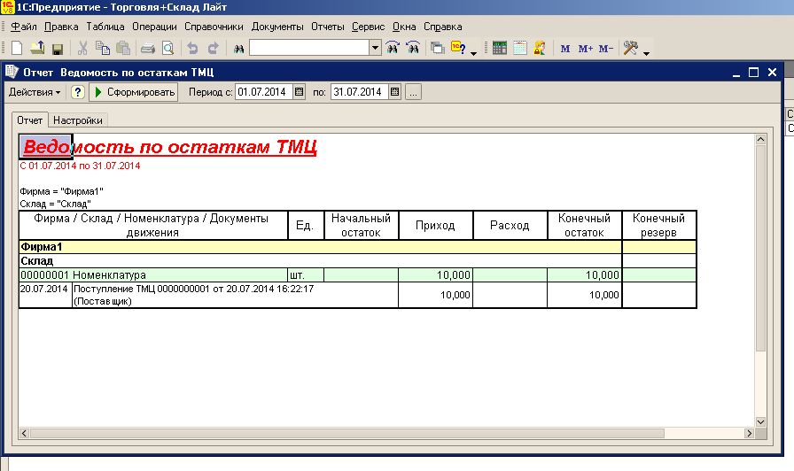
Task: Click the vertical scrollbar down arrow
Action: click(760, 421)
